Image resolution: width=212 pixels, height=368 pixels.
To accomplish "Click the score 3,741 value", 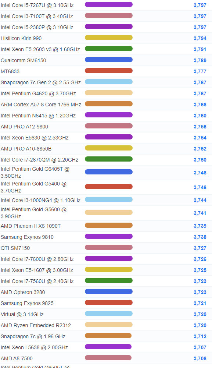I will 200,213.
